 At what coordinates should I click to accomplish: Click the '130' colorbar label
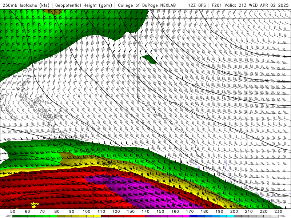point(131,211)
